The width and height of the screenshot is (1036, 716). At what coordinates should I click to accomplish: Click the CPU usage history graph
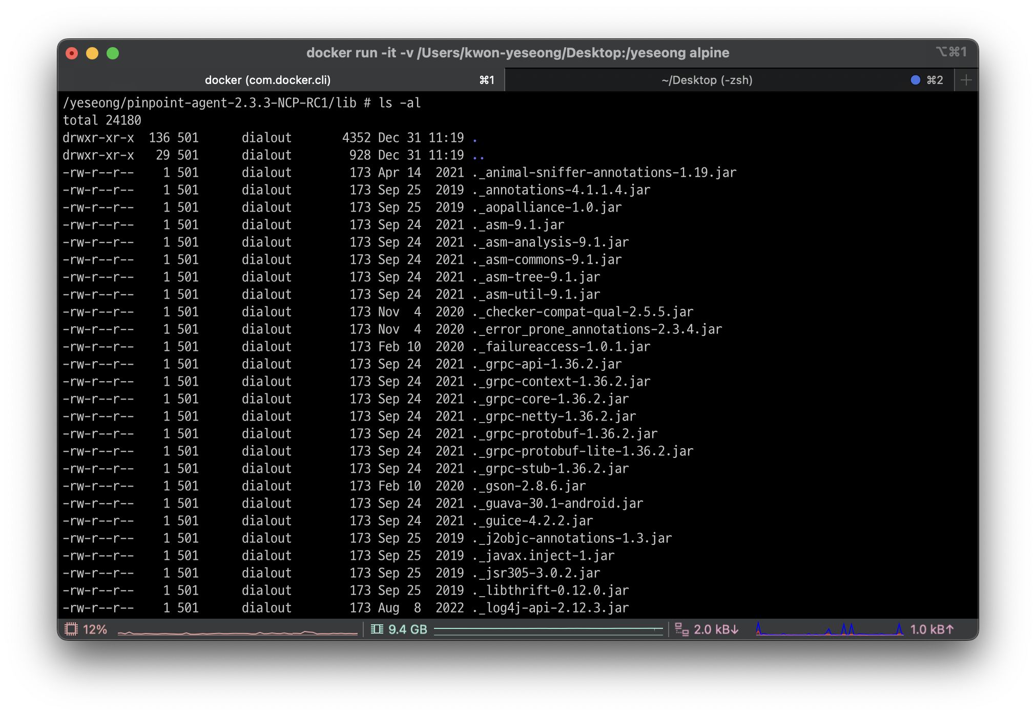pyautogui.click(x=237, y=632)
